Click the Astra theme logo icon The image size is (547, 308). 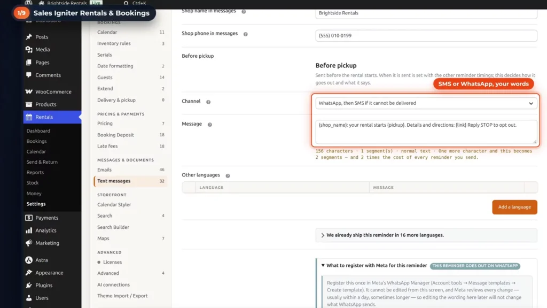(29, 260)
